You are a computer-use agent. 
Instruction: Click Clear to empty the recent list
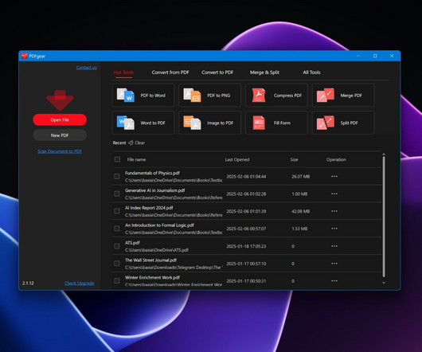[139, 143]
